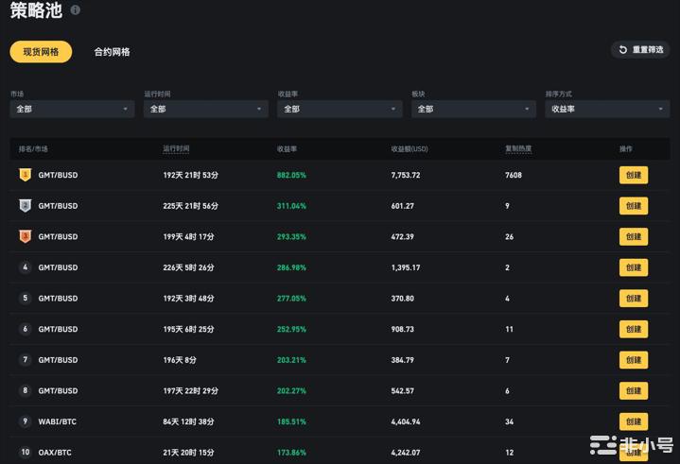Click 创建 for the WABI/BTC strategy
Screen dimensions: 680x464
(633, 421)
